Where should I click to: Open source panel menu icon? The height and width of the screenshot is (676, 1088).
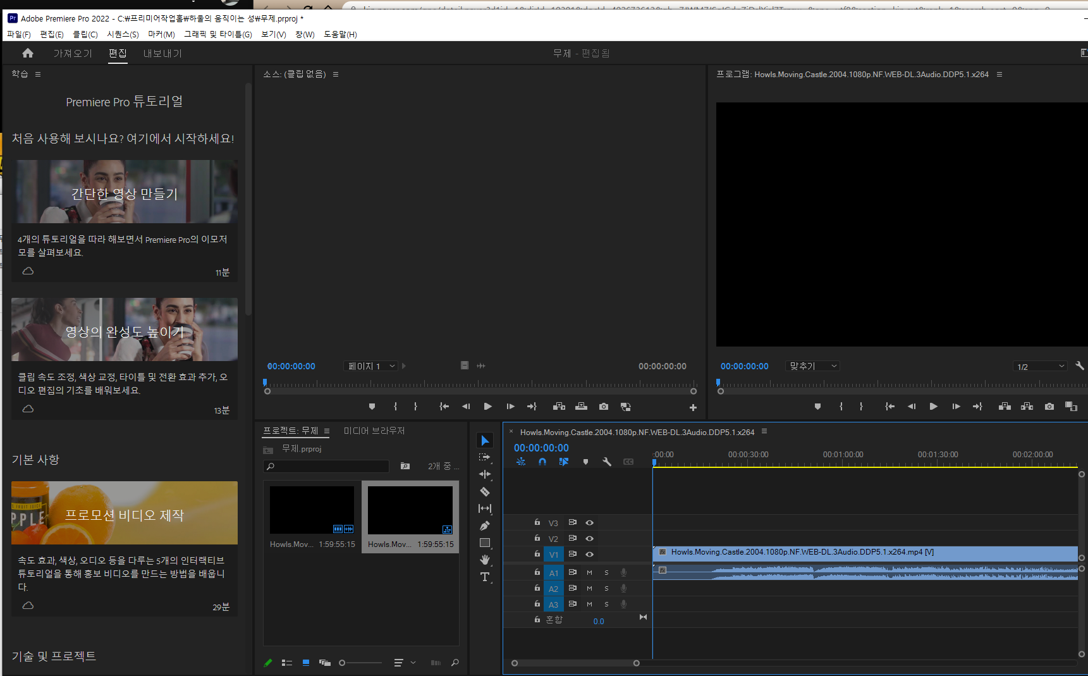point(336,74)
